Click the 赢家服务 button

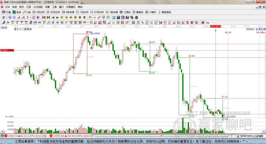pyautogui.click(x=164, y=12)
